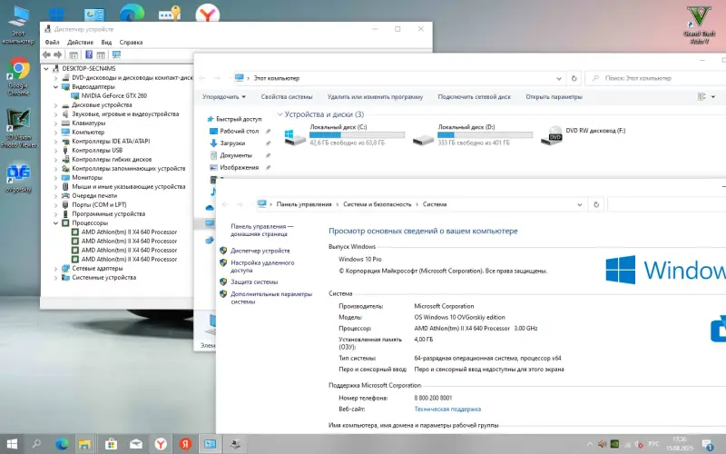The image size is (726, 454).
Task: Open Настройка удаленного доступа link
Action: (262, 266)
